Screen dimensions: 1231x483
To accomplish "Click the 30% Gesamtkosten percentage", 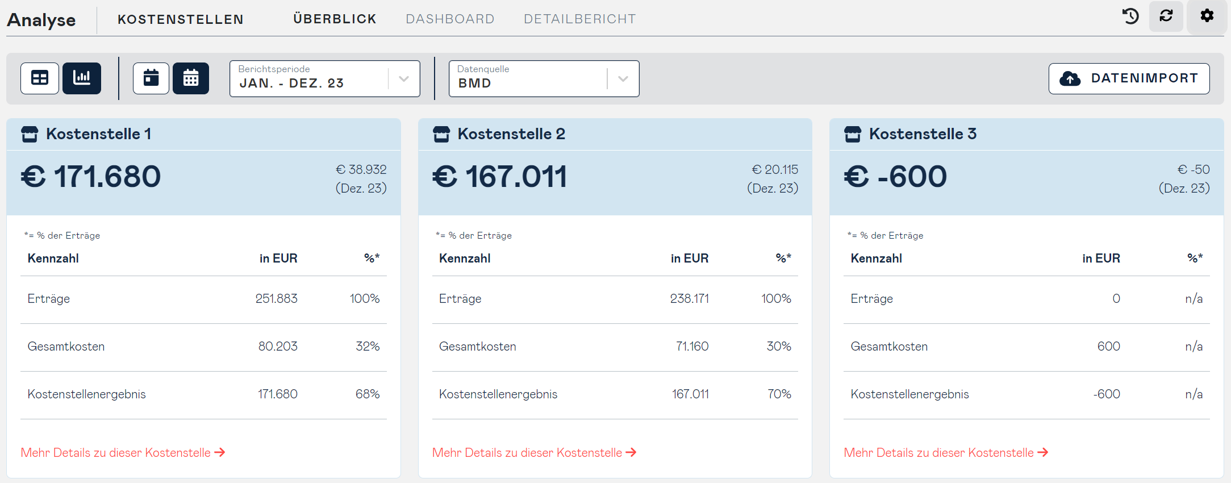I will pos(779,346).
